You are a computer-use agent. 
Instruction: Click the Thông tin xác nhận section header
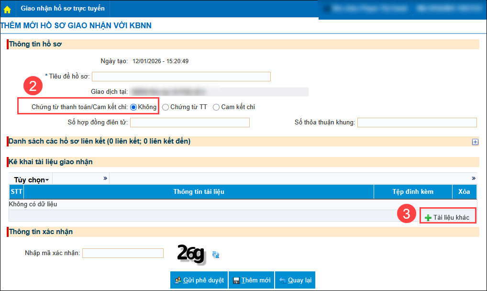click(243, 232)
